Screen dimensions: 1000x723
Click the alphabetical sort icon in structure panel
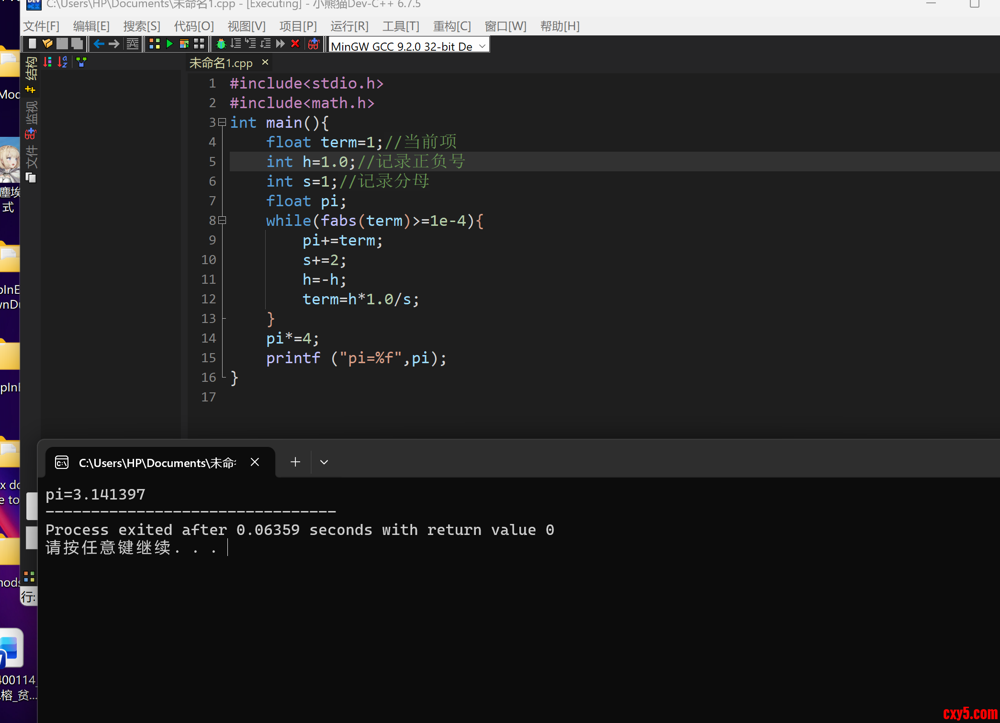[63, 62]
